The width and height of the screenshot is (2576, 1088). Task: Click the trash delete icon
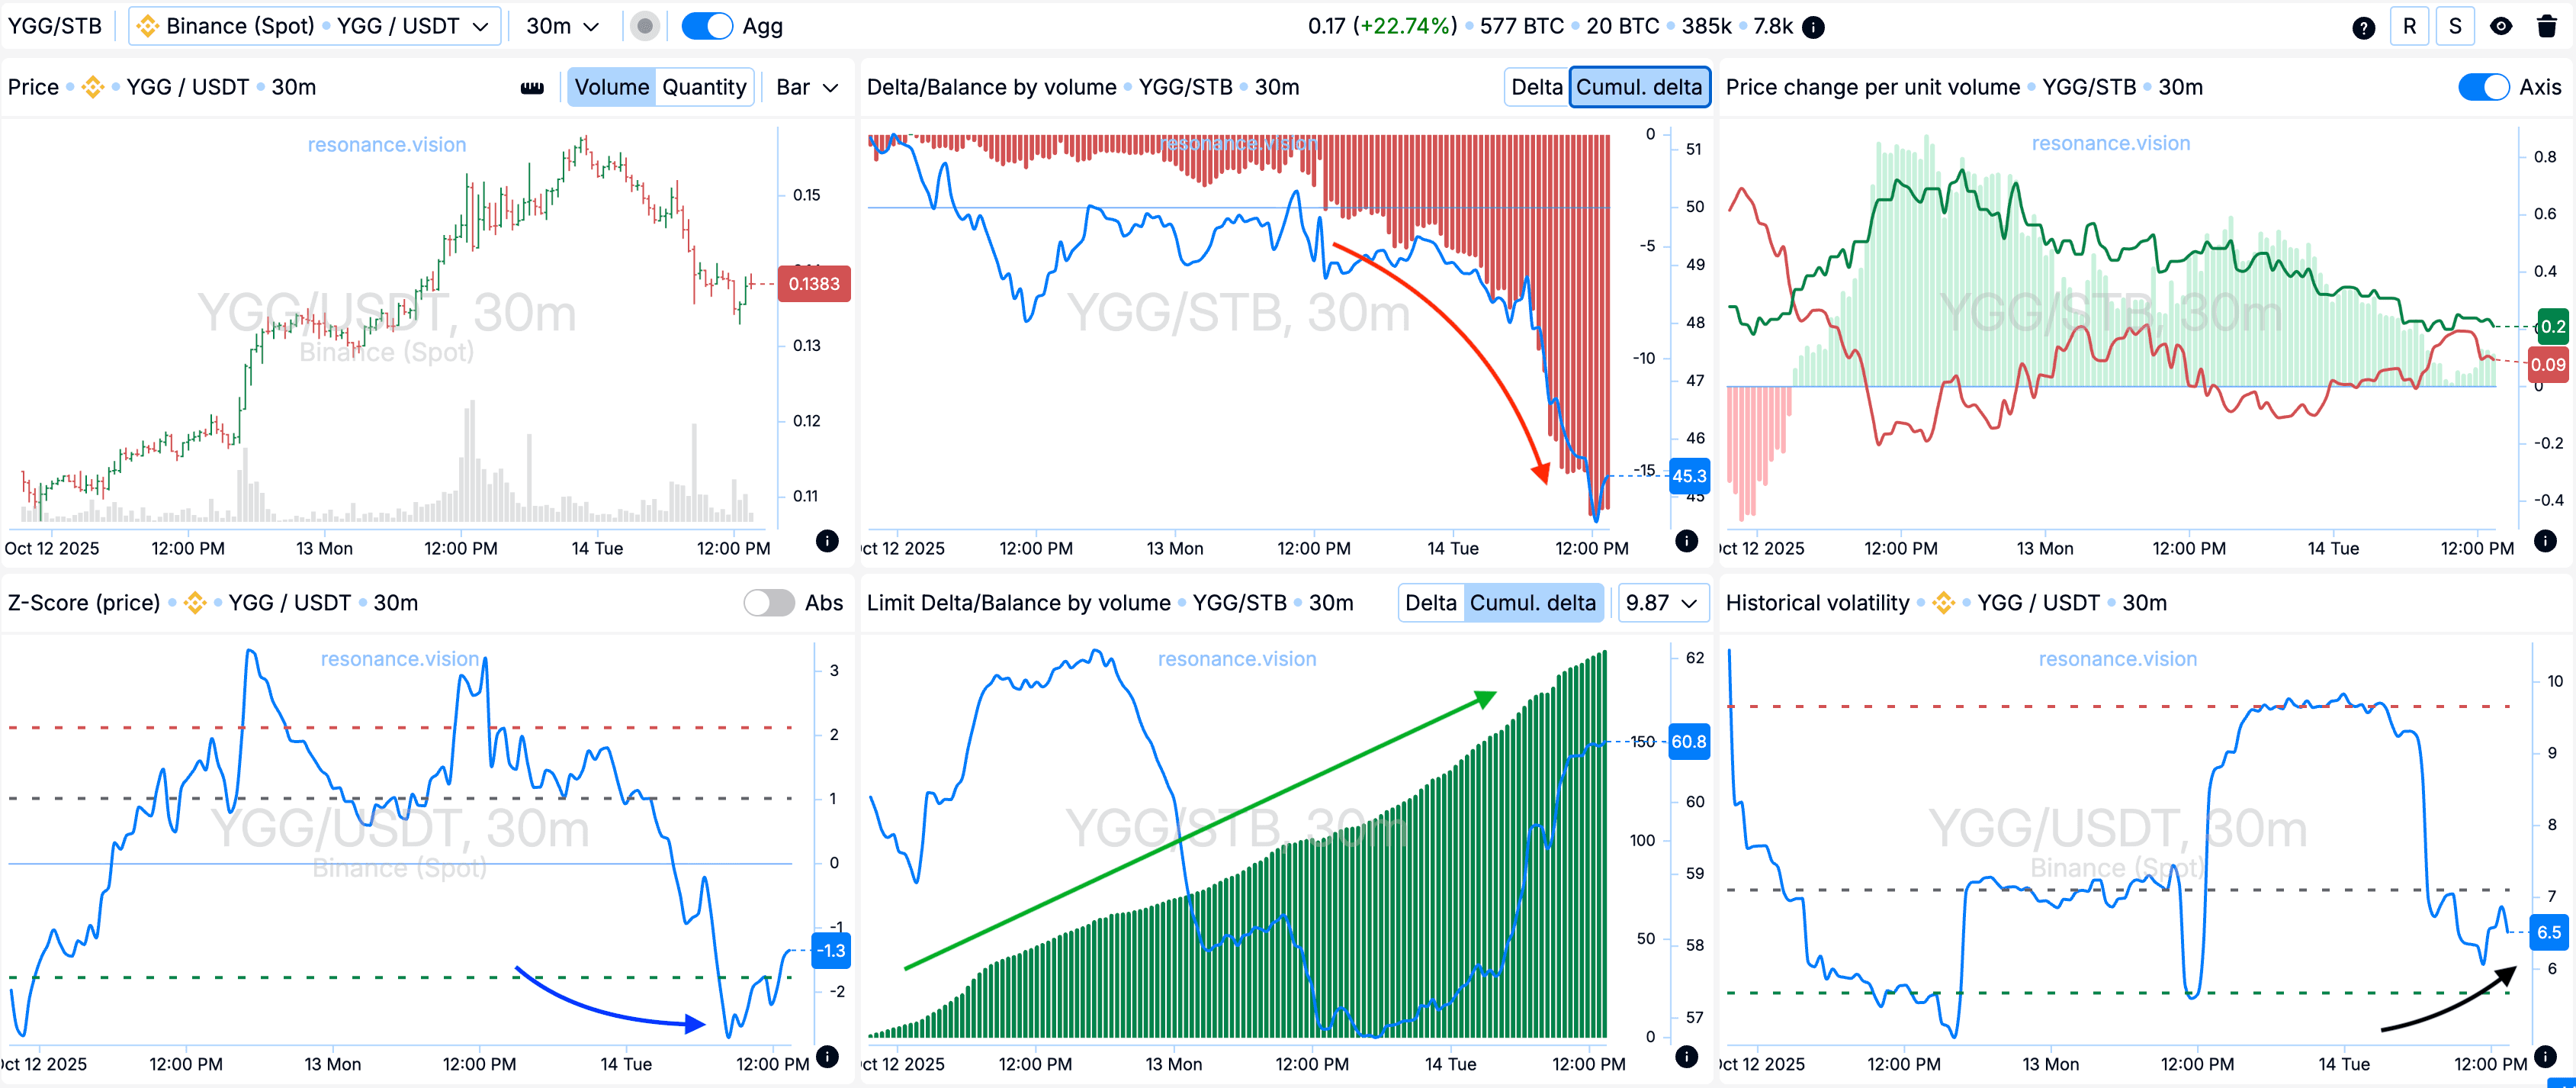(2547, 27)
